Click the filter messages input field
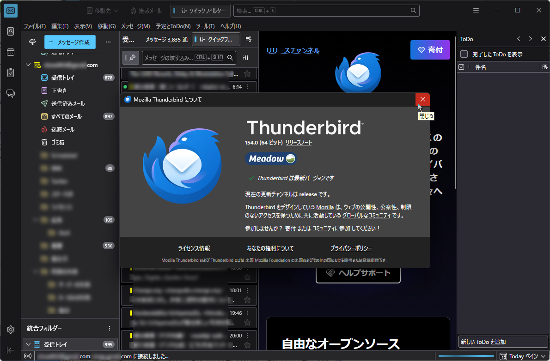Screen dimensions: 550x361 (x=189, y=58)
